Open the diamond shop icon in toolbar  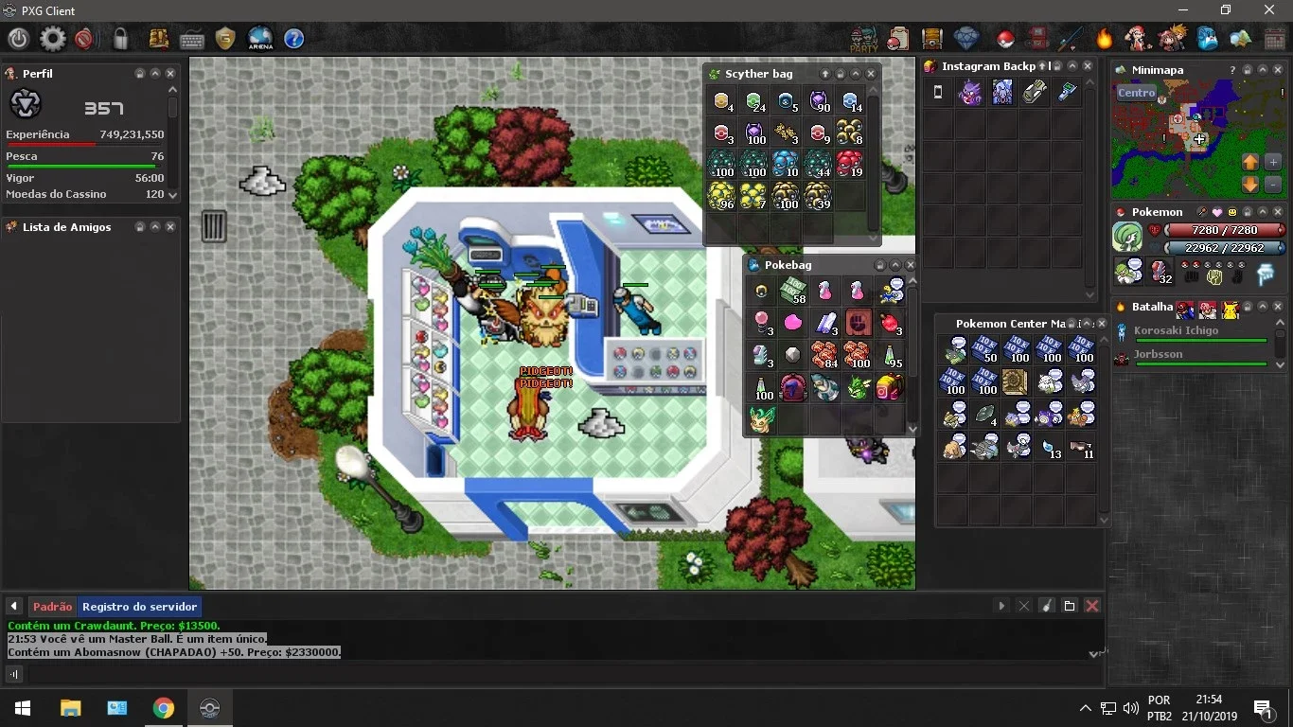(x=966, y=39)
